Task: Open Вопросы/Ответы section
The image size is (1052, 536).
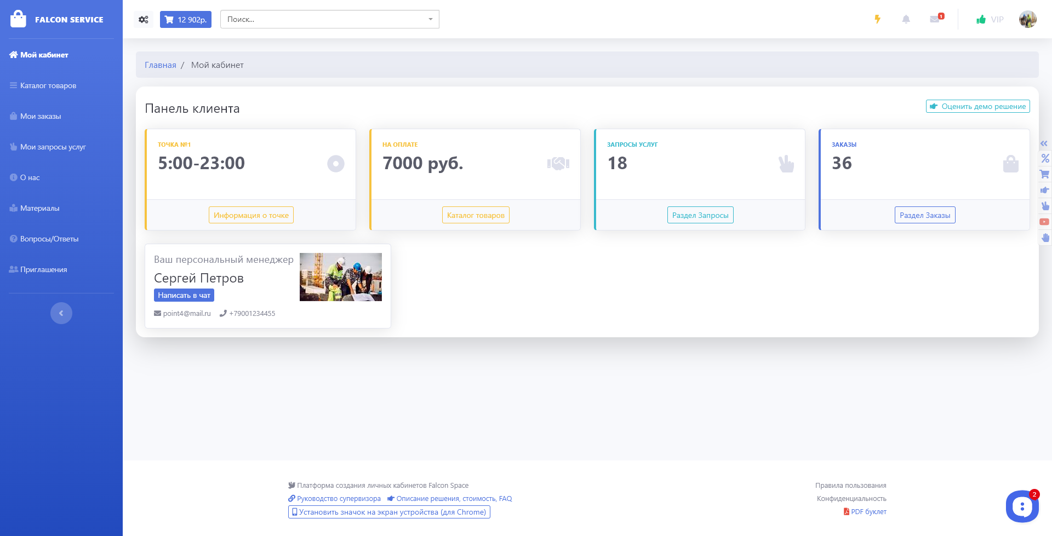Action: point(49,239)
